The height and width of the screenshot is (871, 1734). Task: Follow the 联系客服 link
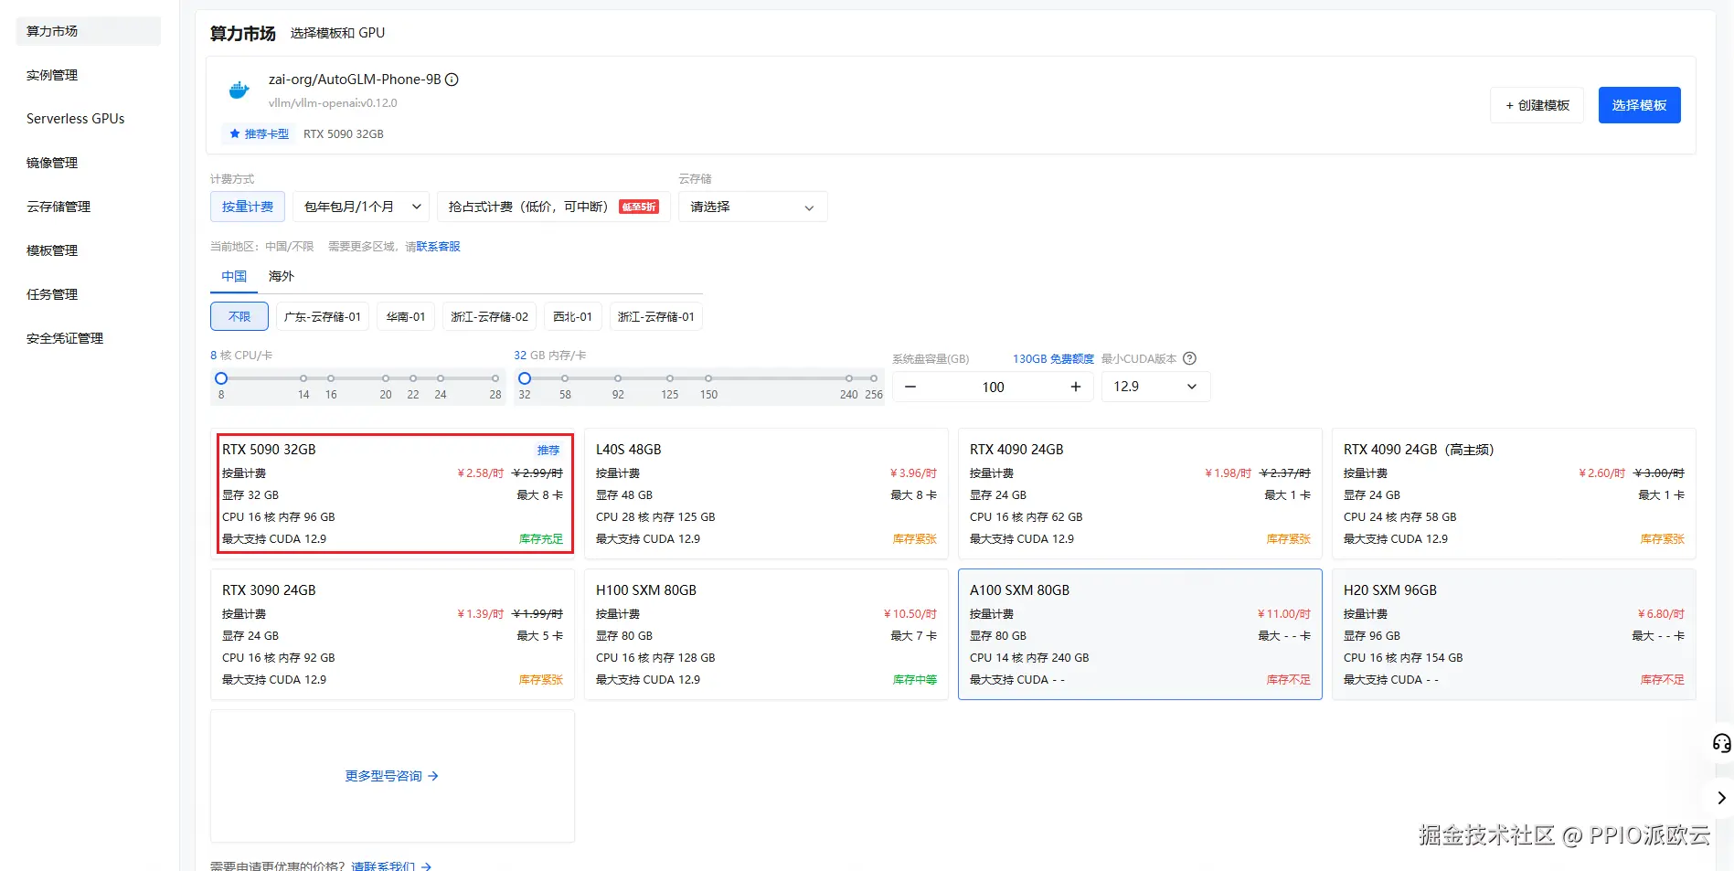point(438,247)
